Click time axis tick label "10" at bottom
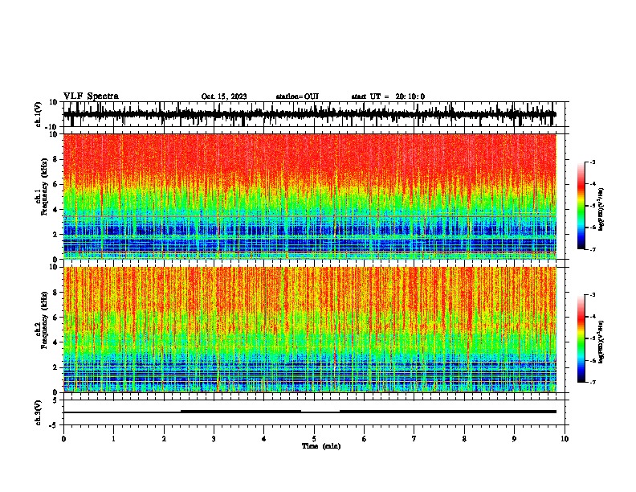Image resolution: width=636 pixels, height=492 pixels. pos(565,439)
